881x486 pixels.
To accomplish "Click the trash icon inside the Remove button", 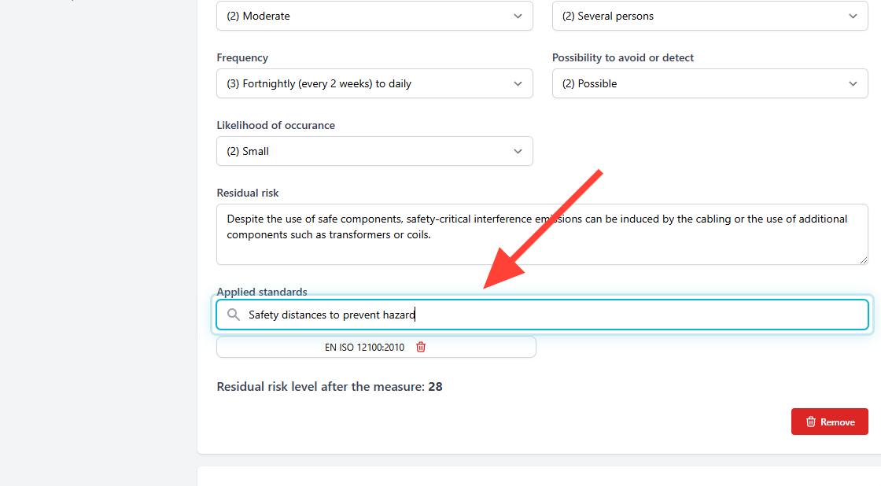I will tap(811, 422).
